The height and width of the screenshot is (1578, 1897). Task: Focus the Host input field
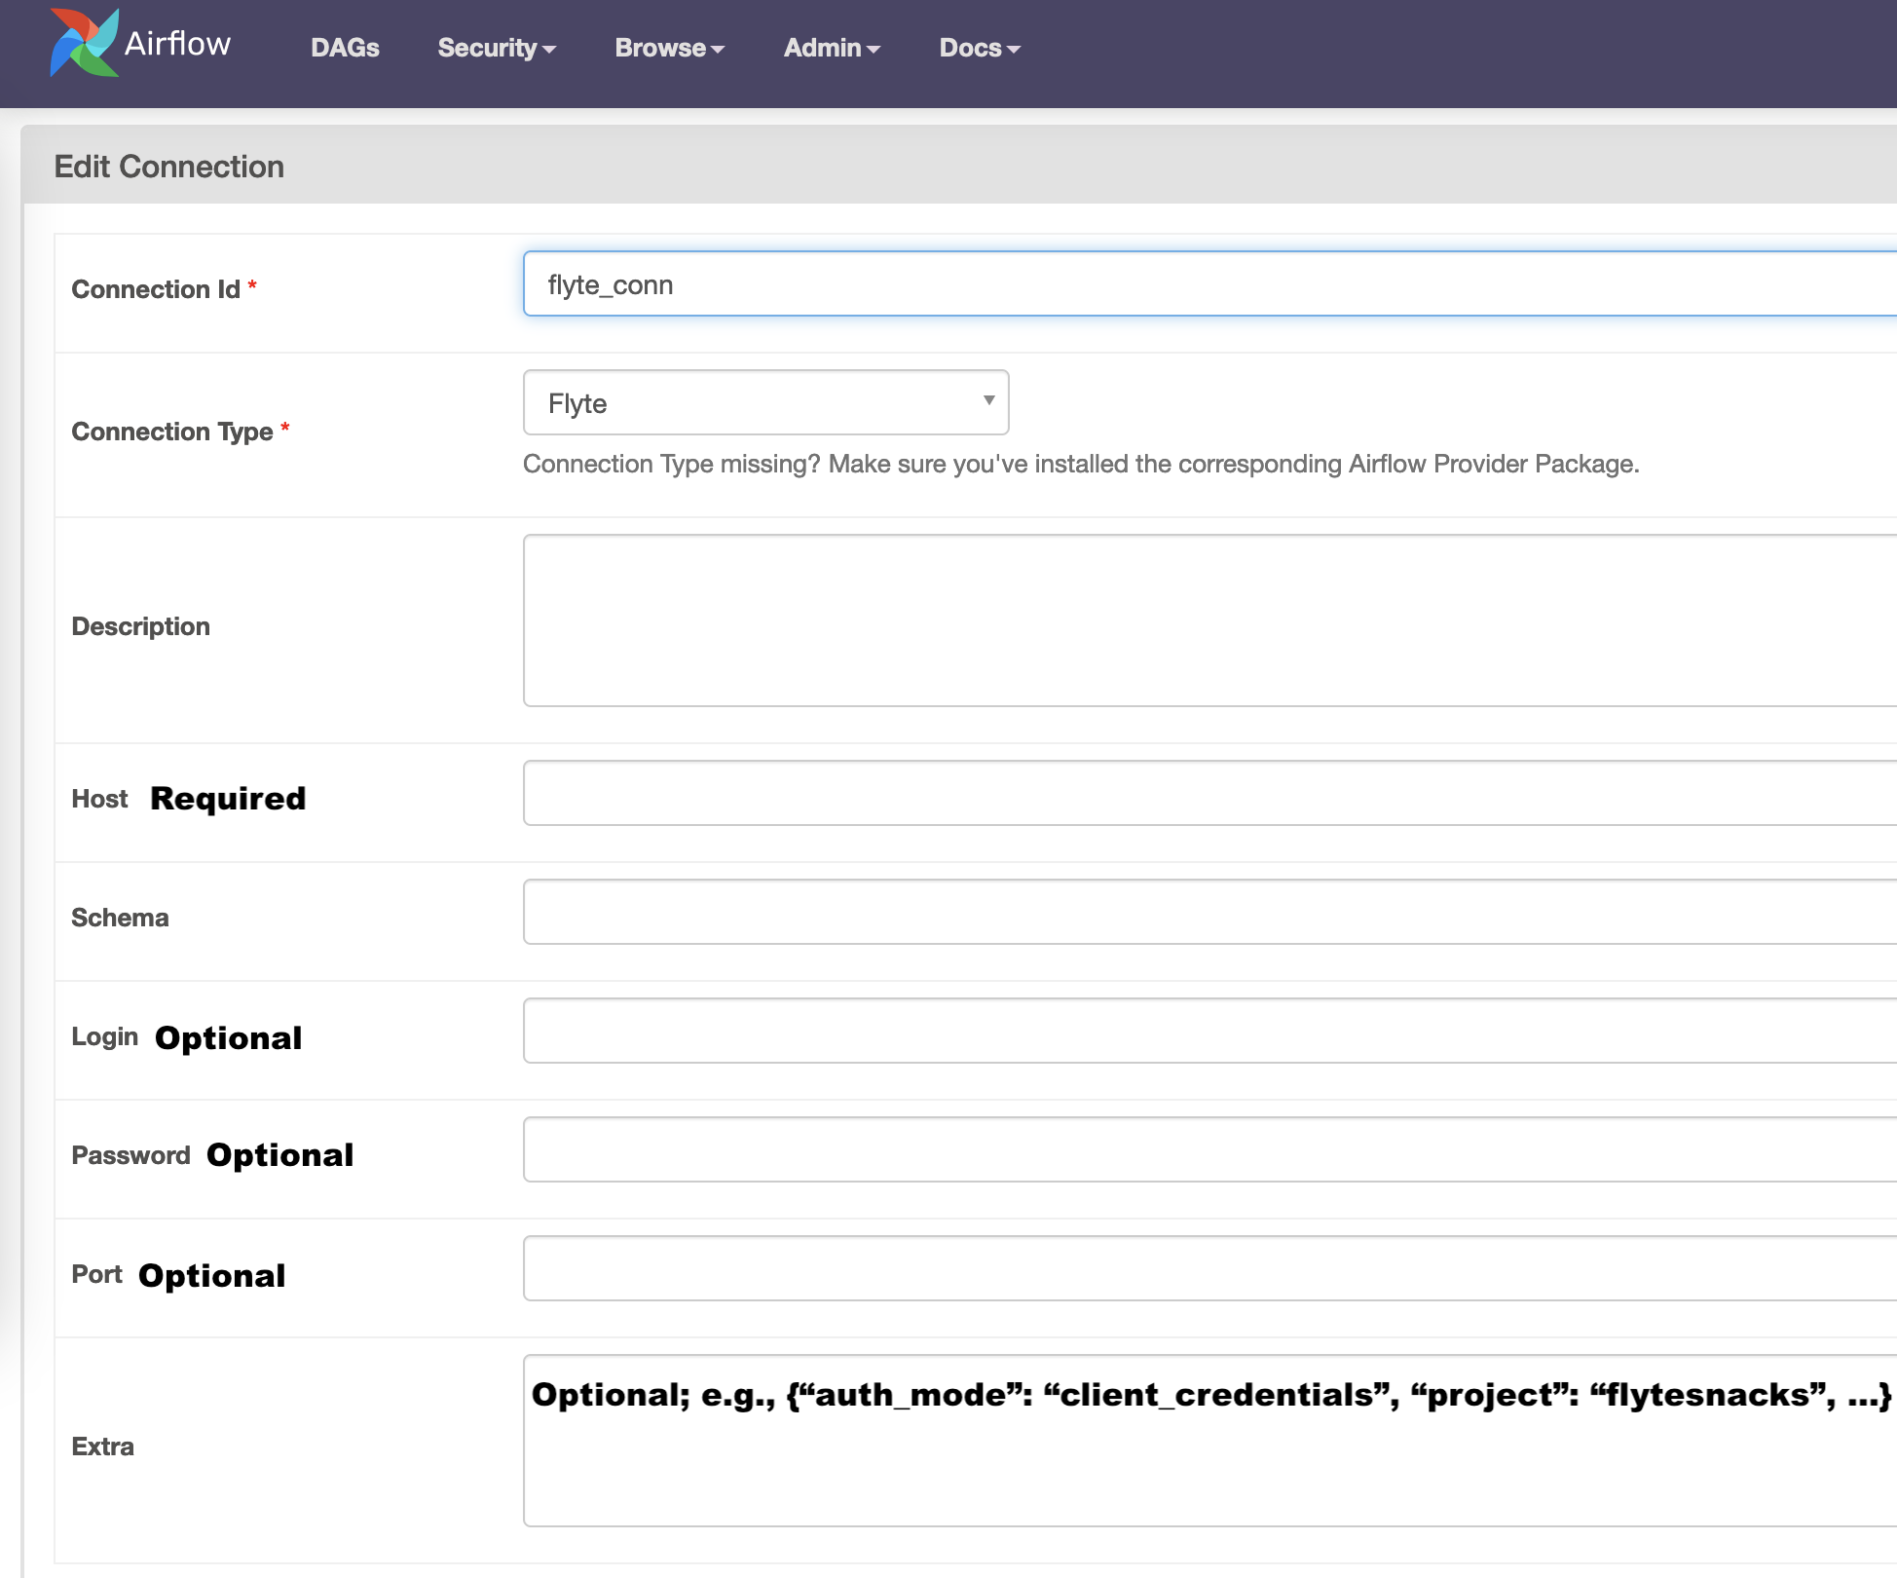tap(1208, 793)
